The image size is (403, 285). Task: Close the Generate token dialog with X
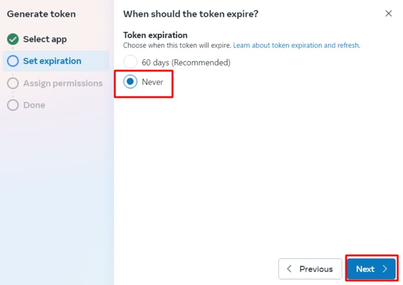click(x=388, y=13)
